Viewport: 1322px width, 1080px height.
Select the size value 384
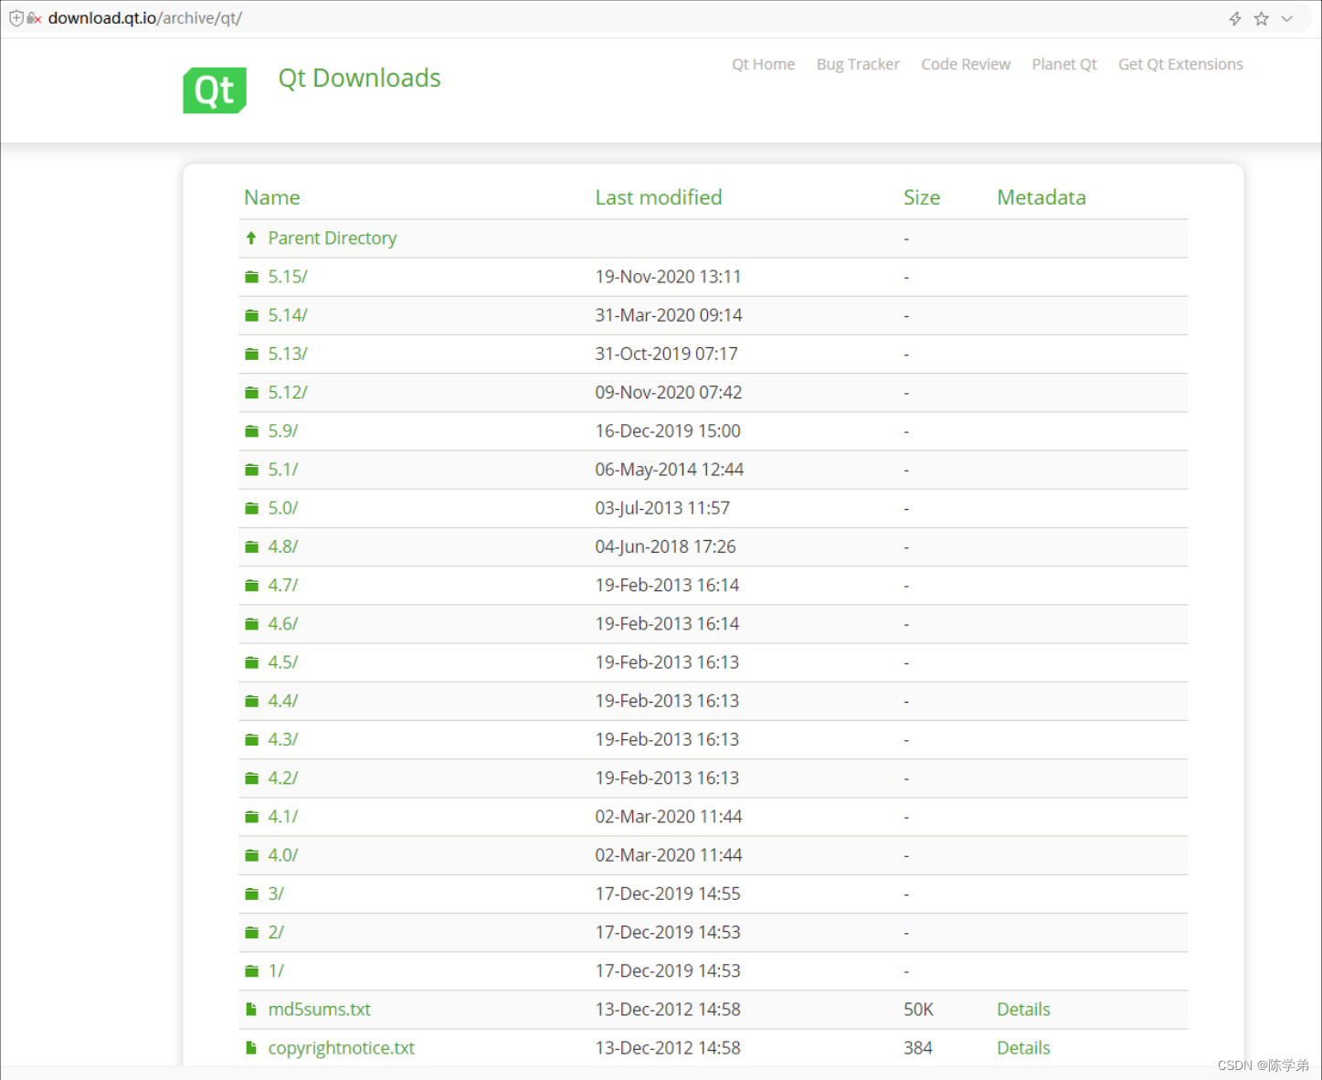click(918, 1048)
